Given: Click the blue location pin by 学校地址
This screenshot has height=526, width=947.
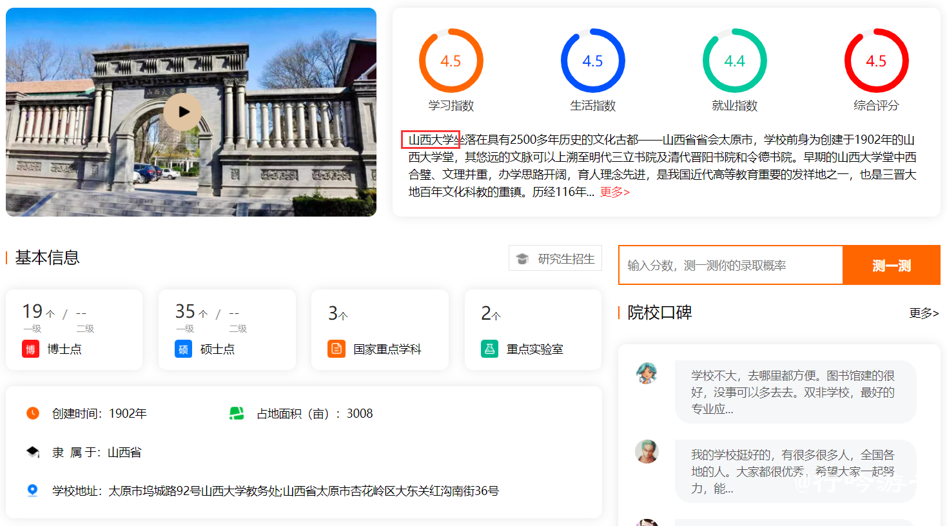Looking at the screenshot, I should pos(33,491).
